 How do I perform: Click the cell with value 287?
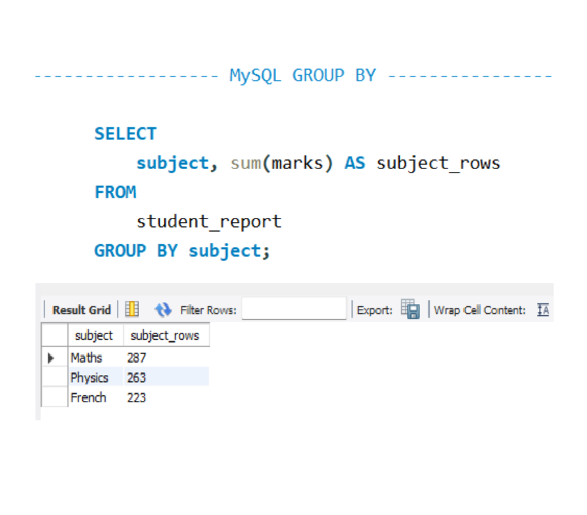pos(137,358)
